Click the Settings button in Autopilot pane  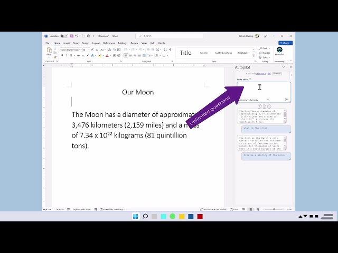click(x=277, y=74)
